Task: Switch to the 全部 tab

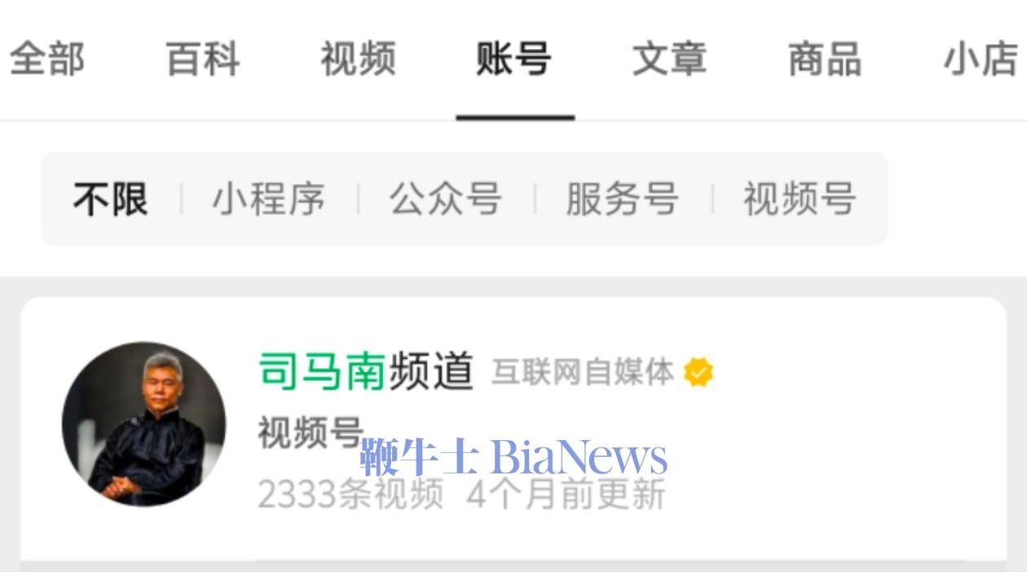Action: [46, 59]
